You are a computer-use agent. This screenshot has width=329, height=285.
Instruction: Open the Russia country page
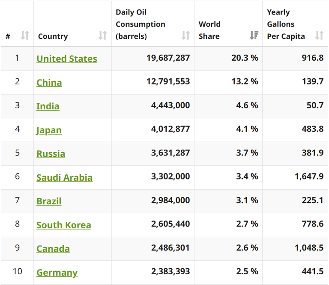coord(51,153)
